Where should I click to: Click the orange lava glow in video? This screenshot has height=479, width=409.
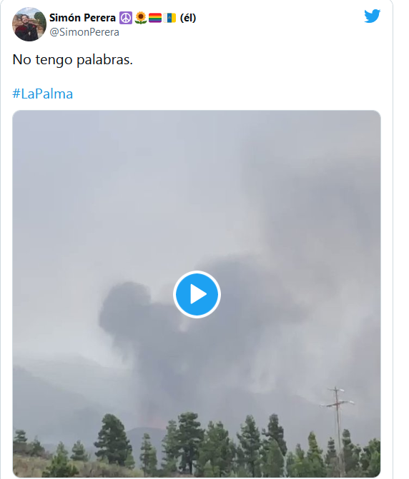pos(156,423)
